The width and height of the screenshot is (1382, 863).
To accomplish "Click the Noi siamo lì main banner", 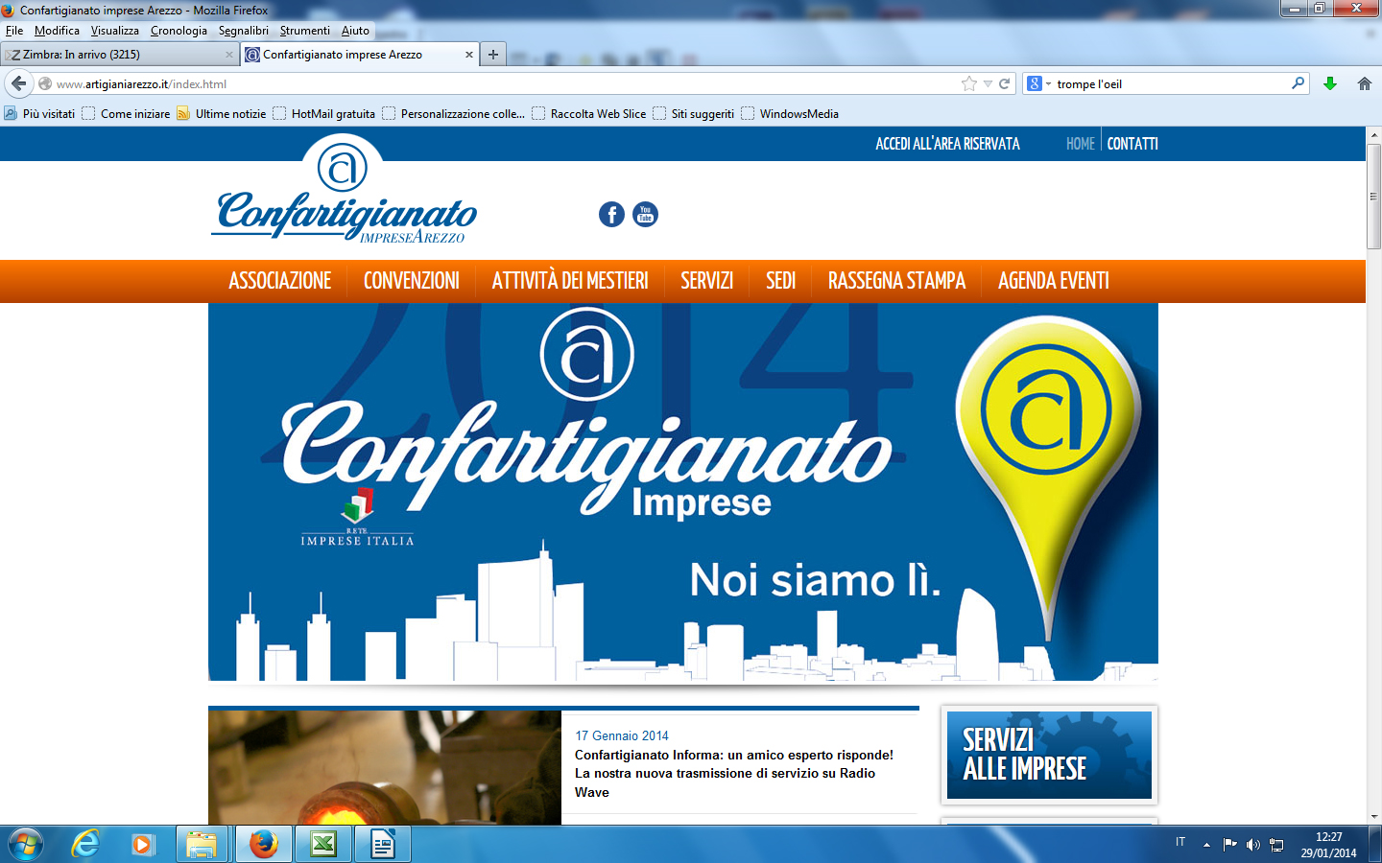I will pos(683,492).
